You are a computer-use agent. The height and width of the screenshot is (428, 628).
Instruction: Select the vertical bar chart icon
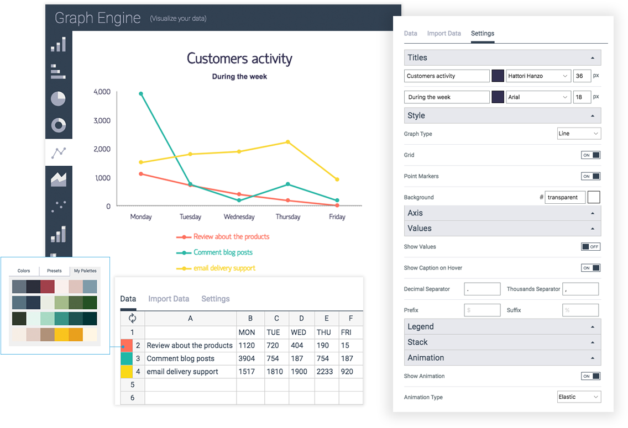[59, 44]
